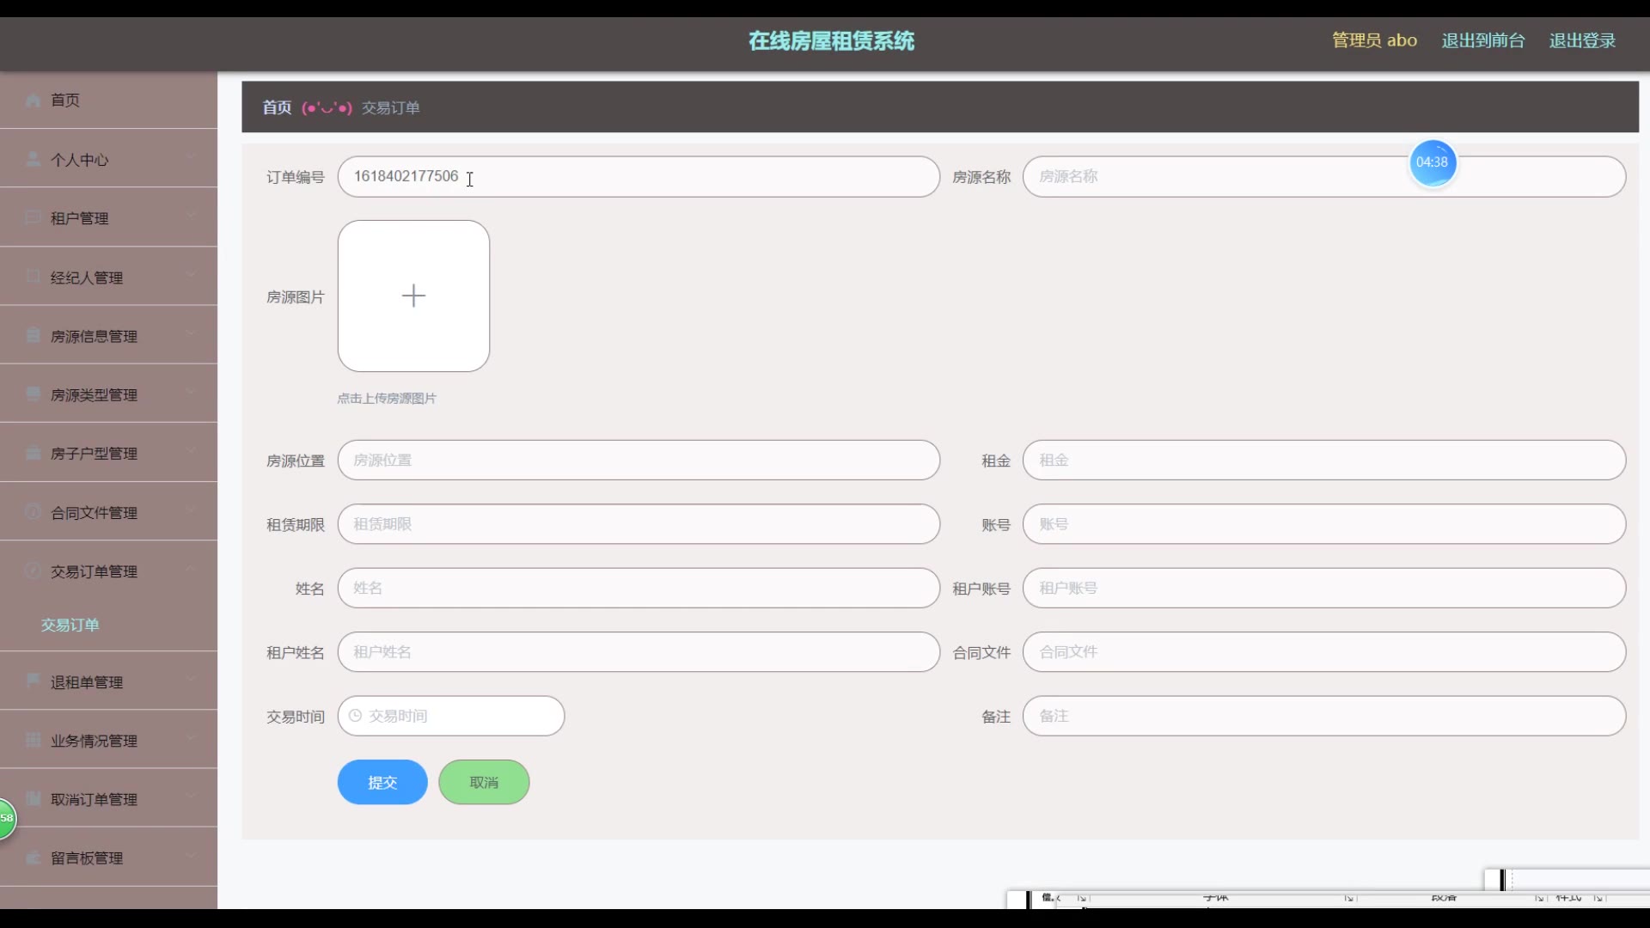Click 首页 in the breadcrumb bar
This screenshot has height=928, width=1650.
[x=277, y=107]
